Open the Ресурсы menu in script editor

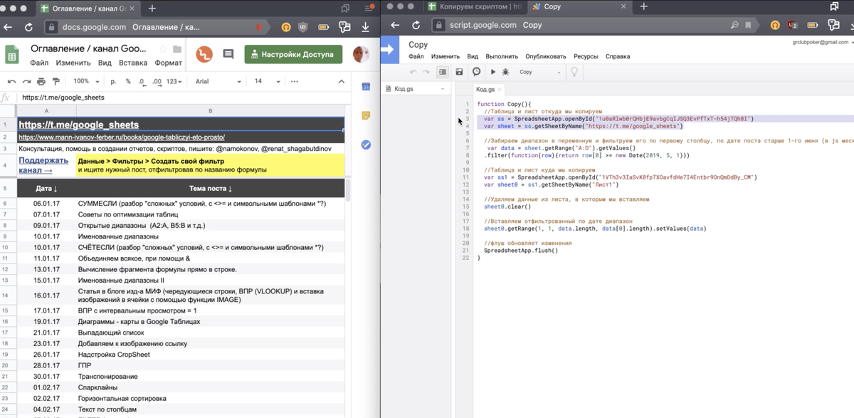tap(586, 56)
